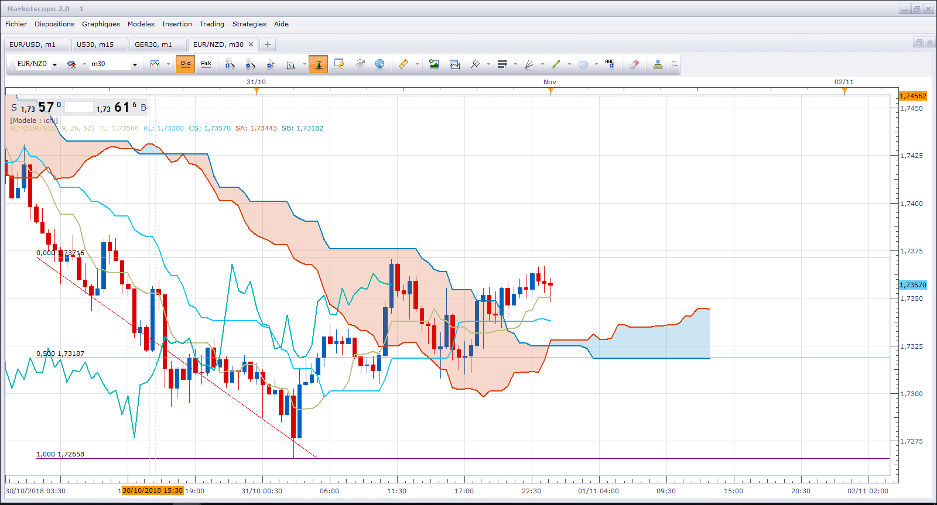Click the ICH(EUR/NZD, 9, 26, 52) indicator label
The width and height of the screenshot is (937, 505).
(x=52, y=128)
